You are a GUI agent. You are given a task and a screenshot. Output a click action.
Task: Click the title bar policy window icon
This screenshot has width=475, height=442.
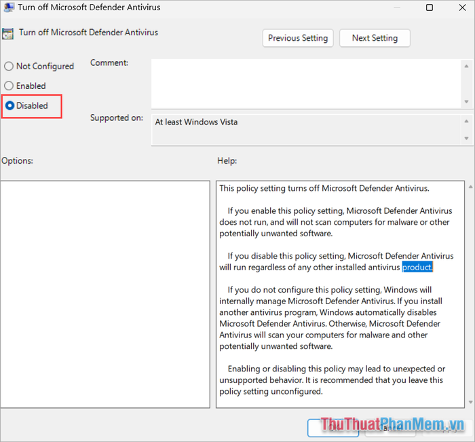coord(9,8)
